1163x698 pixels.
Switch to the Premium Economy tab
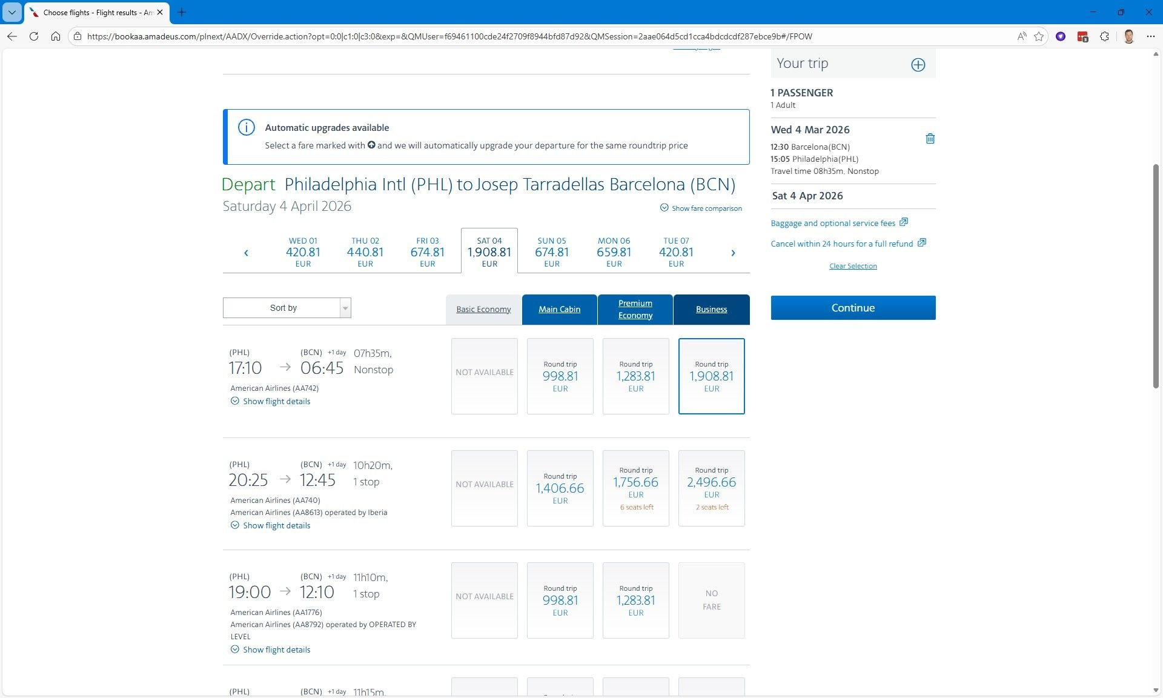tap(635, 309)
